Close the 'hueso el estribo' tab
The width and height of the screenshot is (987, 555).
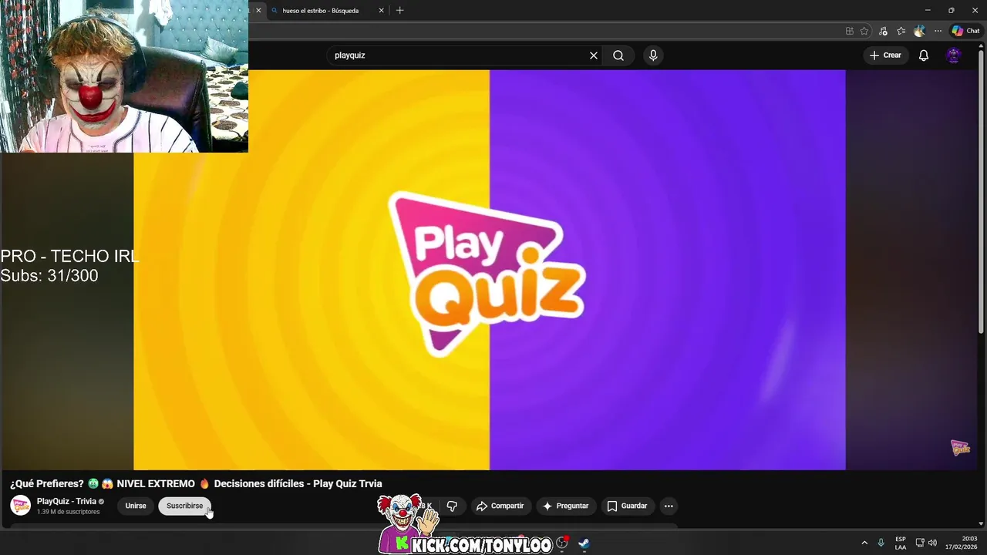tap(381, 11)
